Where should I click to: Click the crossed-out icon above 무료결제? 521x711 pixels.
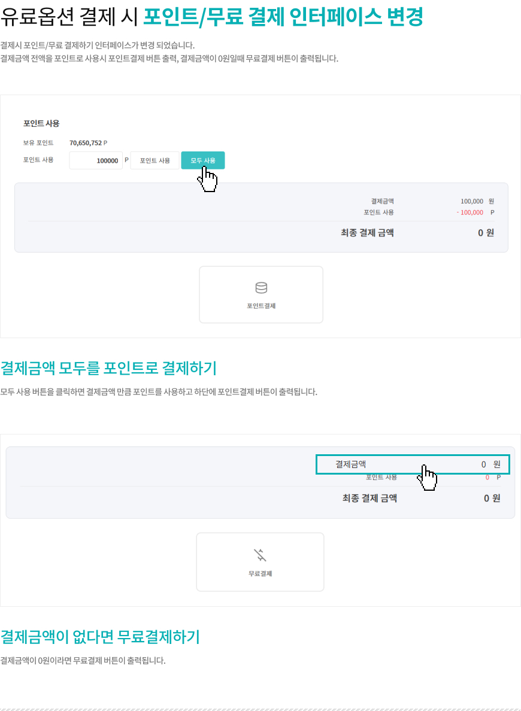[260, 555]
